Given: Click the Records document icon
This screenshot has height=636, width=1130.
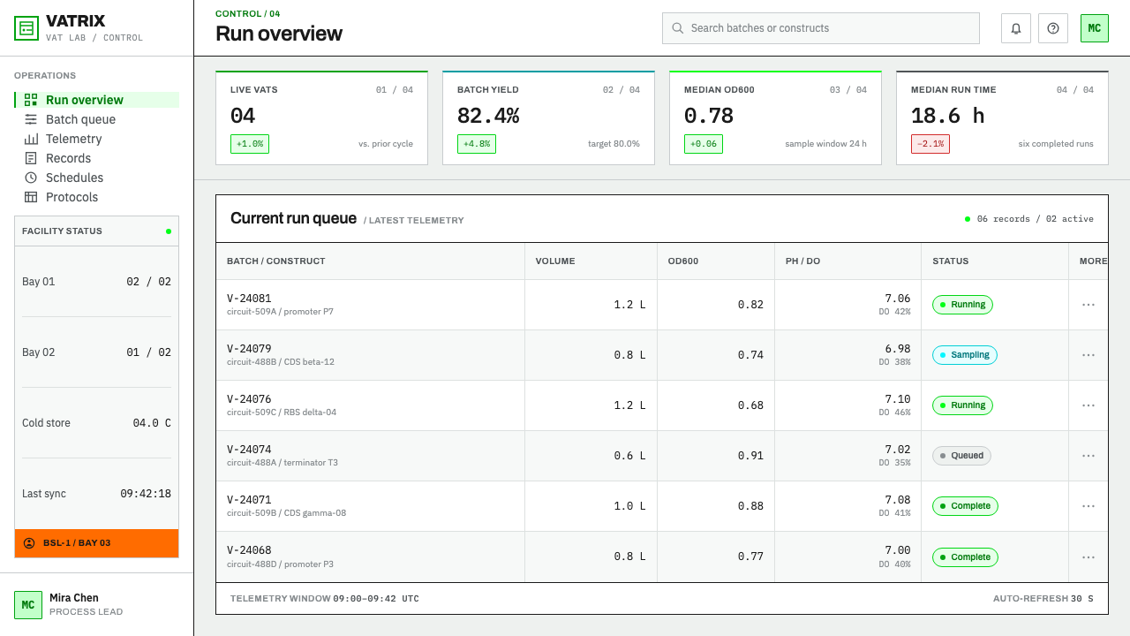Looking at the screenshot, I should coord(31,158).
